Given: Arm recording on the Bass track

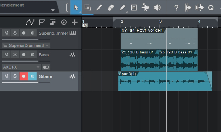Looking at the screenshot, I should [24, 54].
